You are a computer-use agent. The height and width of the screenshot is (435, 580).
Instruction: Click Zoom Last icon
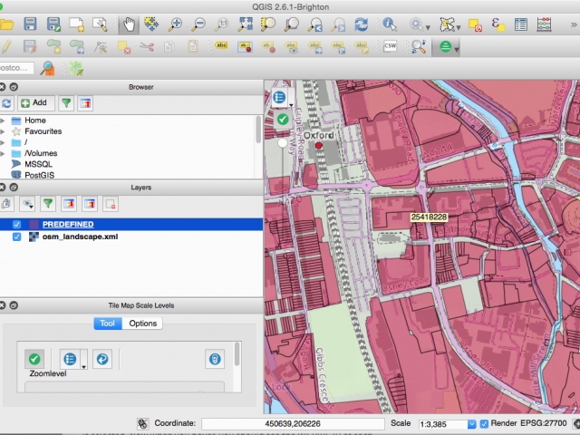314,24
